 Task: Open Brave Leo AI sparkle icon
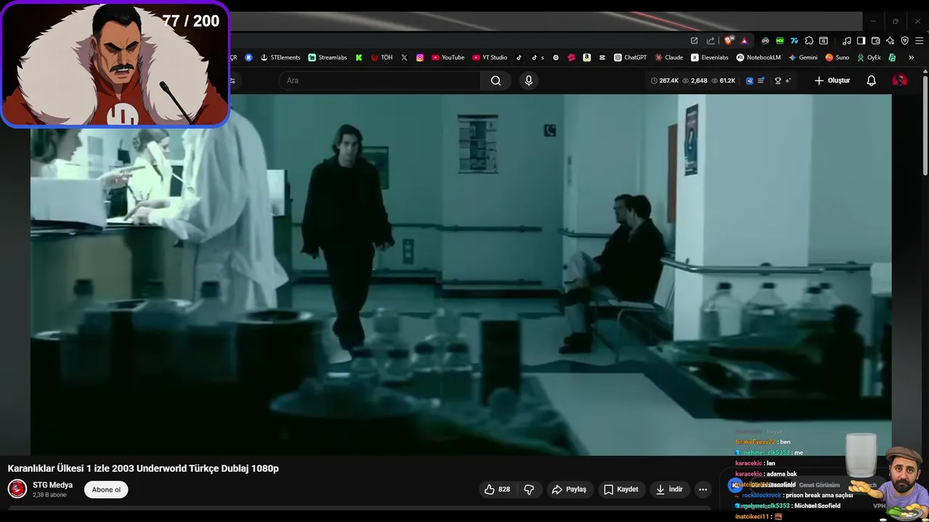890,41
